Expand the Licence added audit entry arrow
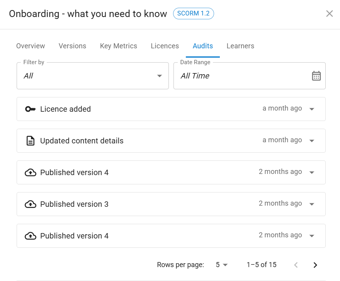Screen dimensions: 340x281 coord(312,109)
